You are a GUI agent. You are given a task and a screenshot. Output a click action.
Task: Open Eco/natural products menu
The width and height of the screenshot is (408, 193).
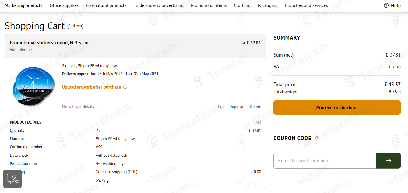(x=106, y=5)
